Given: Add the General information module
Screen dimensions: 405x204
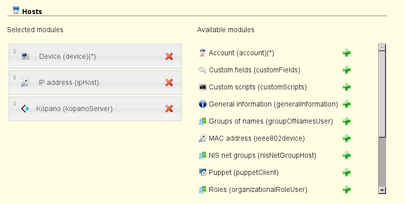Looking at the screenshot, I should tap(347, 104).
